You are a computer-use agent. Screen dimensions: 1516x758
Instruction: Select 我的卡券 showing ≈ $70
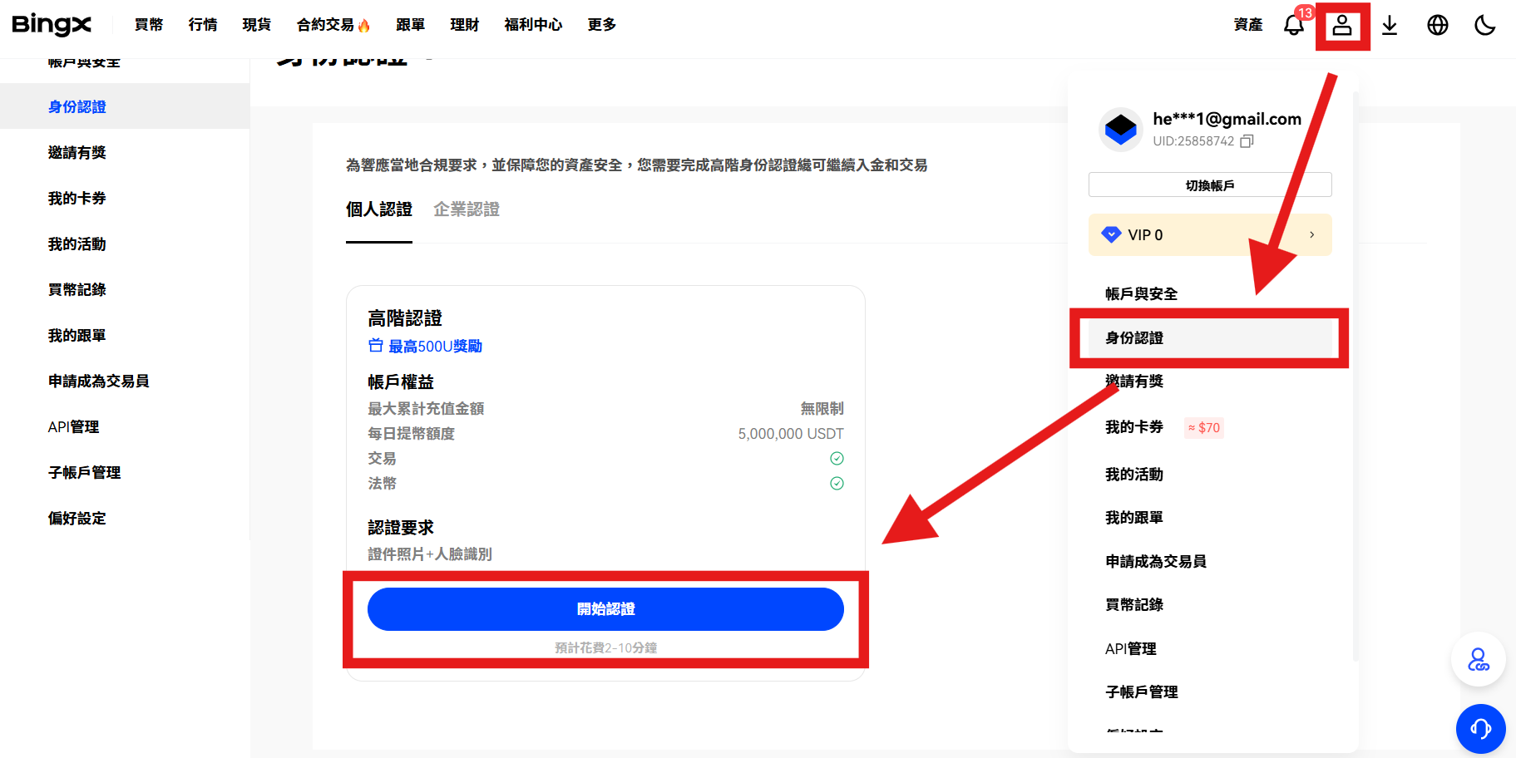pyautogui.click(x=1133, y=427)
